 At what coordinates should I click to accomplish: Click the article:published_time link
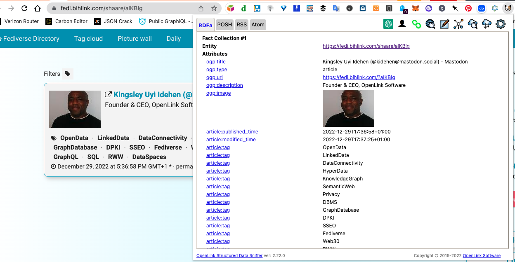tap(232, 132)
